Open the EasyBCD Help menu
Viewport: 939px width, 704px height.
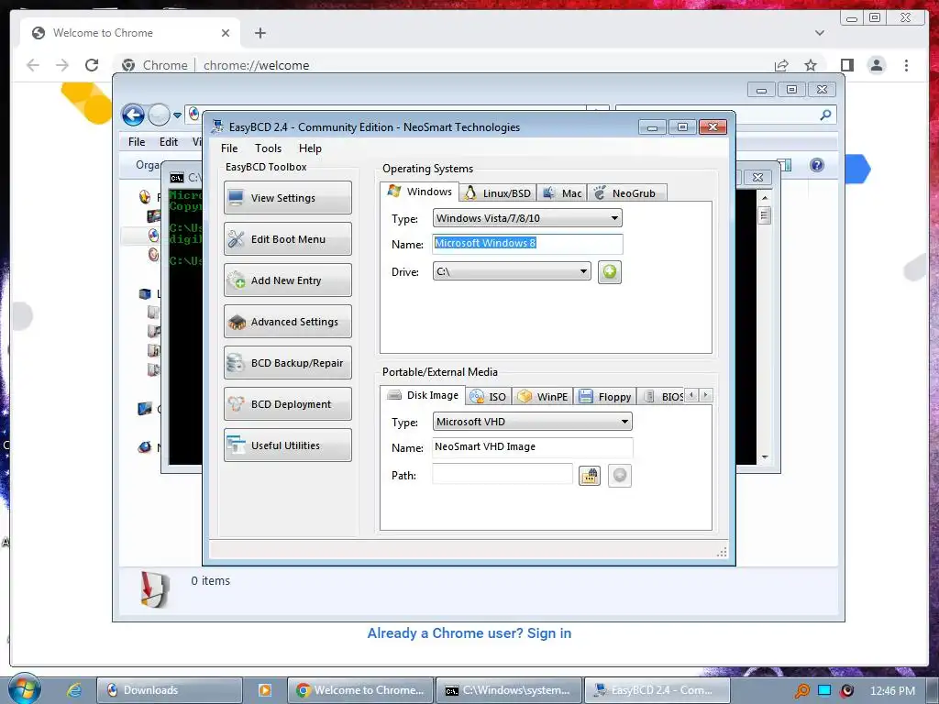(310, 148)
